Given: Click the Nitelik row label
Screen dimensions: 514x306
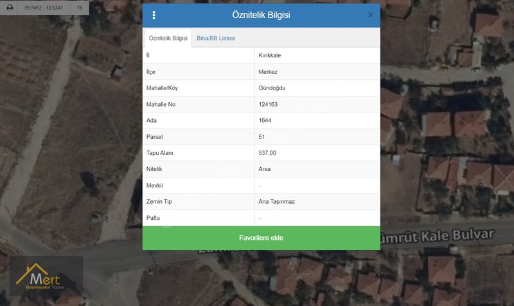Looking at the screenshot, I should [x=154, y=169].
